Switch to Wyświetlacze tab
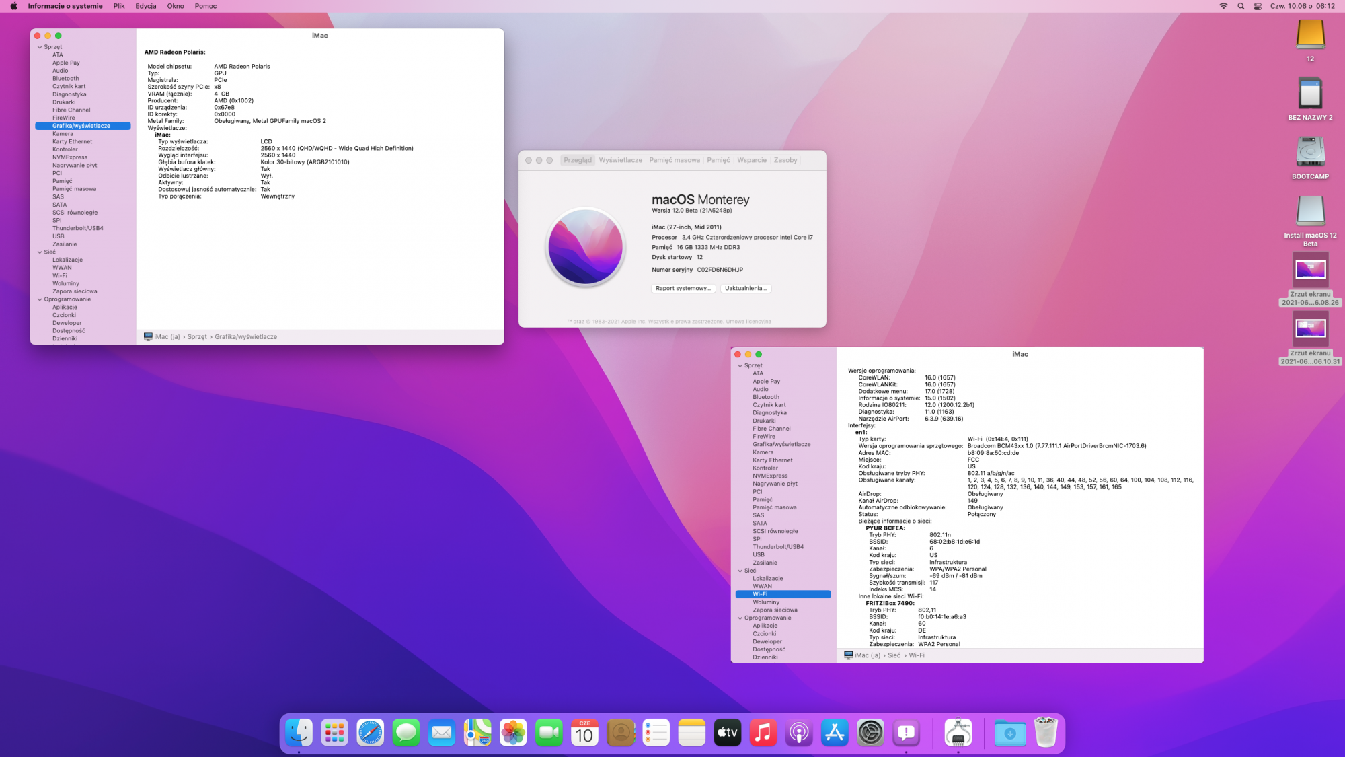The image size is (1345, 757). point(620,160)
